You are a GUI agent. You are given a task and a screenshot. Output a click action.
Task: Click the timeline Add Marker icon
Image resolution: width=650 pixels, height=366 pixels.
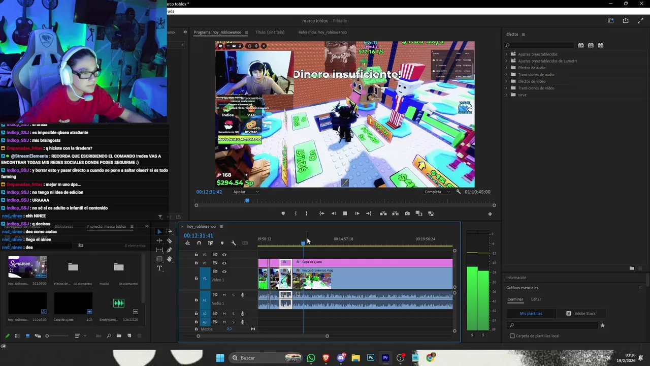(x=222, y=243)
